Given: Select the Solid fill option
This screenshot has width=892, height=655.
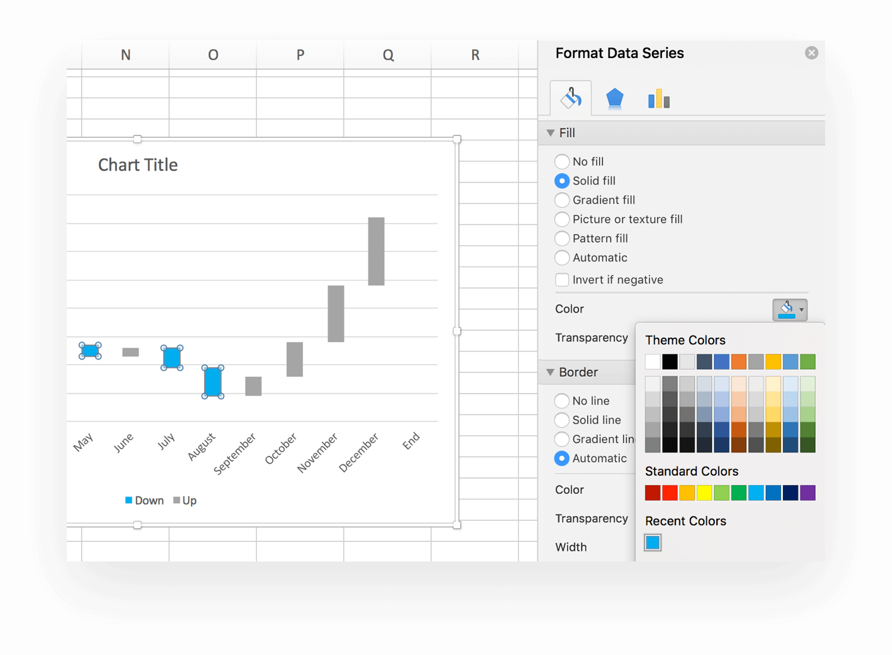Looking at the screenshot, I should click(x=562, y=180).
